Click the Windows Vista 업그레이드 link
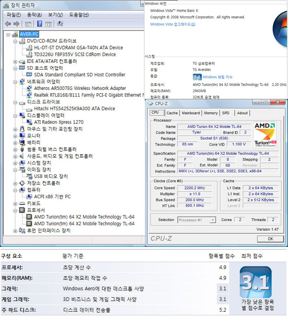The width and height of the screenshot is (288, 317). 173,24
